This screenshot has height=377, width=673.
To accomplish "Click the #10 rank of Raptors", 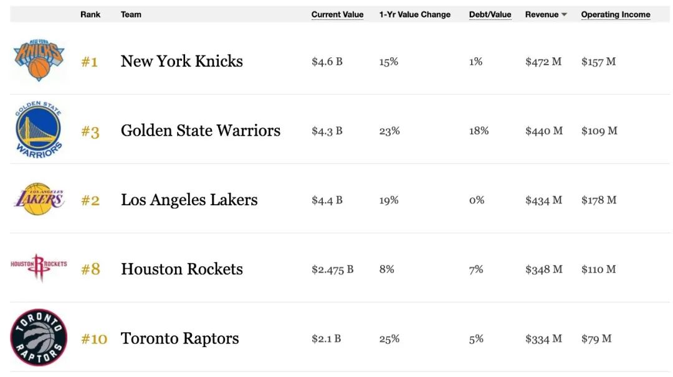I will tap(94, 339).
